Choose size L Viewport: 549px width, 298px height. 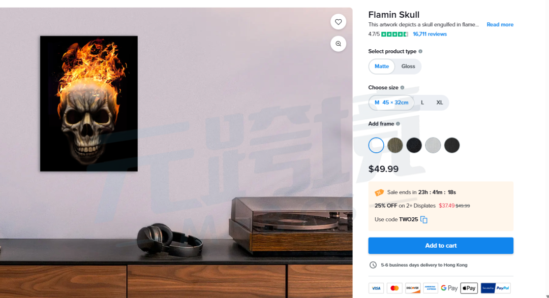(x=422, y=103)
